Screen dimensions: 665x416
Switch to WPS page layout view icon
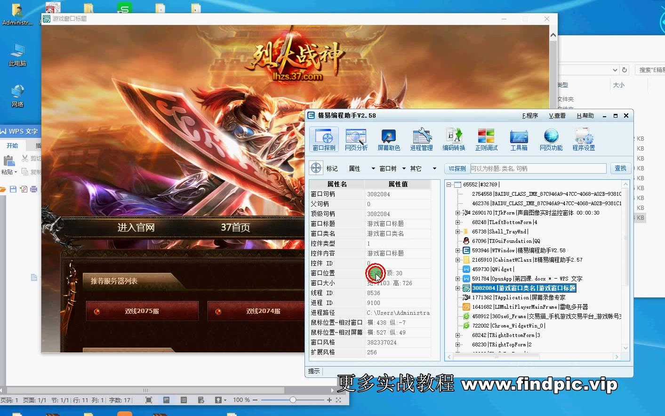pos(166,400)
